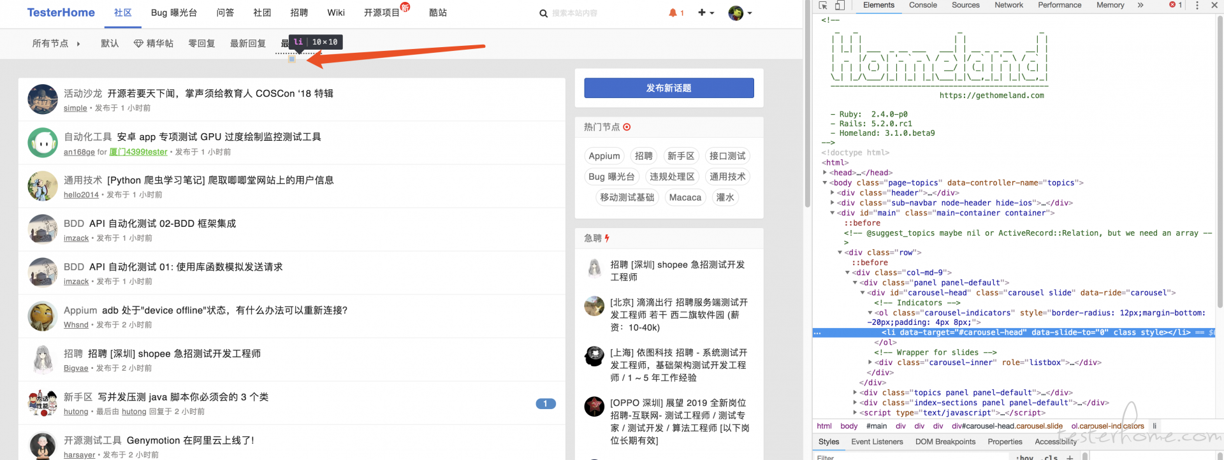Open the 所有节点 node selector
1224x460 pixels.
(x=56, y=43)
